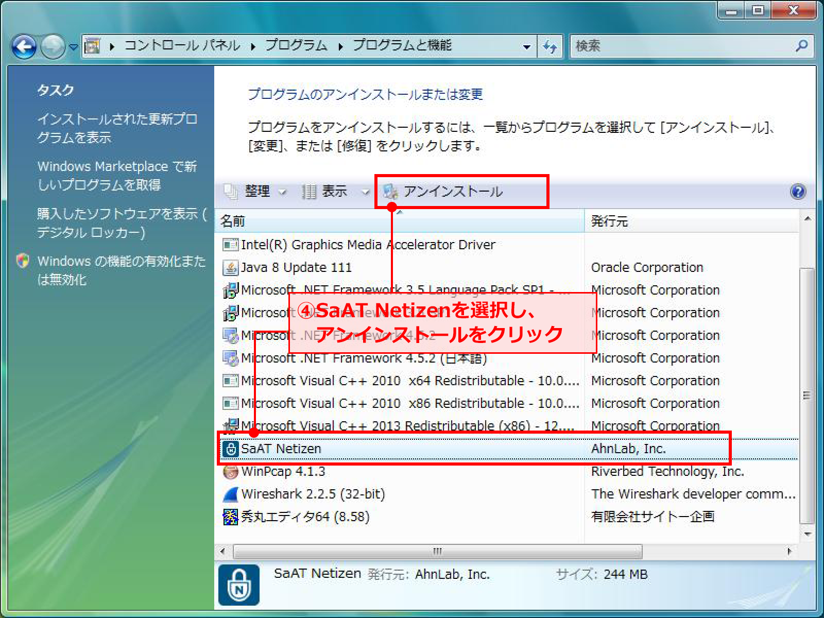Click the Back navigation arrow button
This screenshot has height=618, width=824.
24,47
